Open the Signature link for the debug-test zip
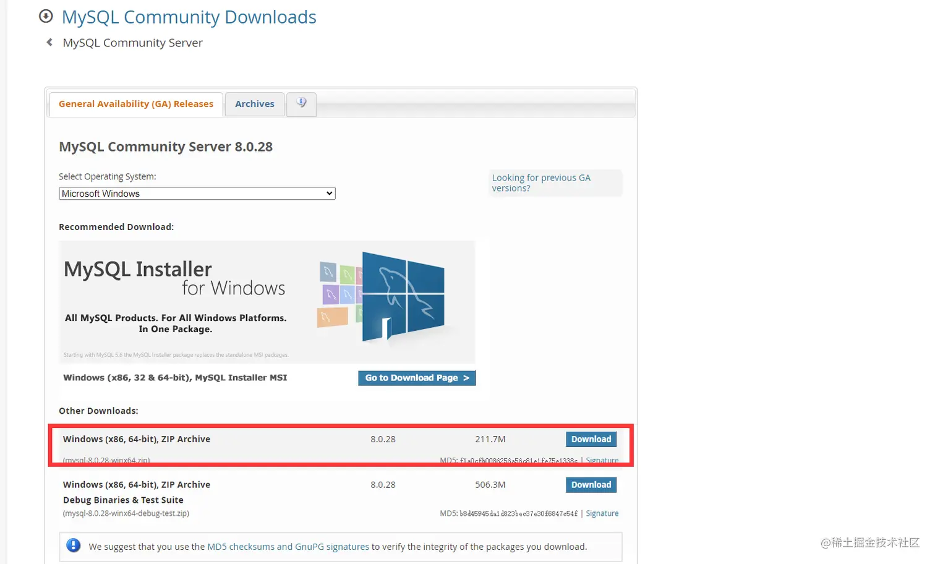 tap(602, 513)
